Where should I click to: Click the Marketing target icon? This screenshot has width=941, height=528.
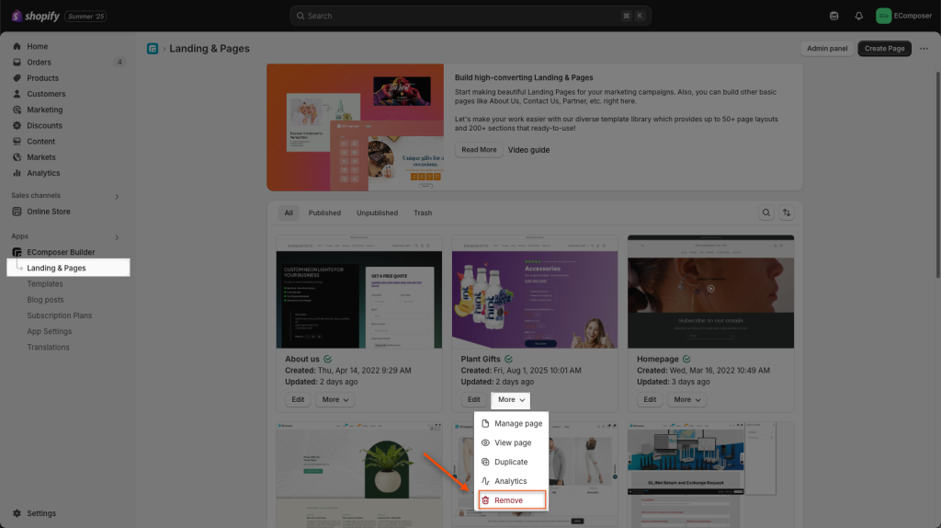[17, 110]
